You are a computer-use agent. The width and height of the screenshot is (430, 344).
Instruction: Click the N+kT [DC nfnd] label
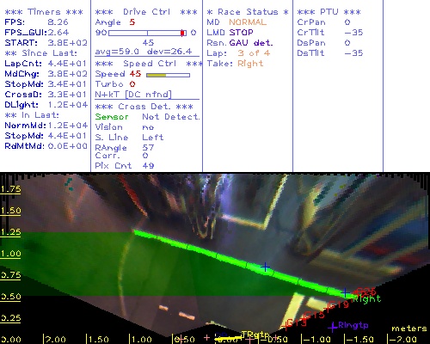[x=133, y=95]
